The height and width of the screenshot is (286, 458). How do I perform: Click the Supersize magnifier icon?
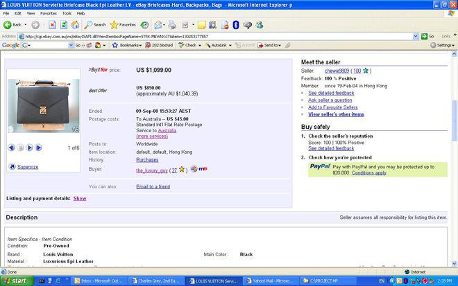[12, 167]
